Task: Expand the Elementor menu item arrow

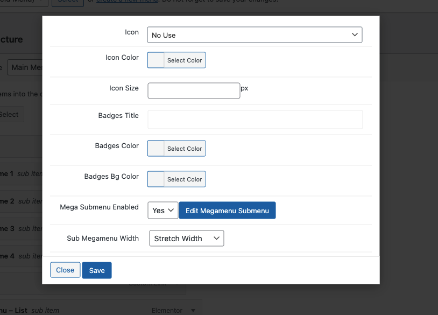Action: coord(194,311)
